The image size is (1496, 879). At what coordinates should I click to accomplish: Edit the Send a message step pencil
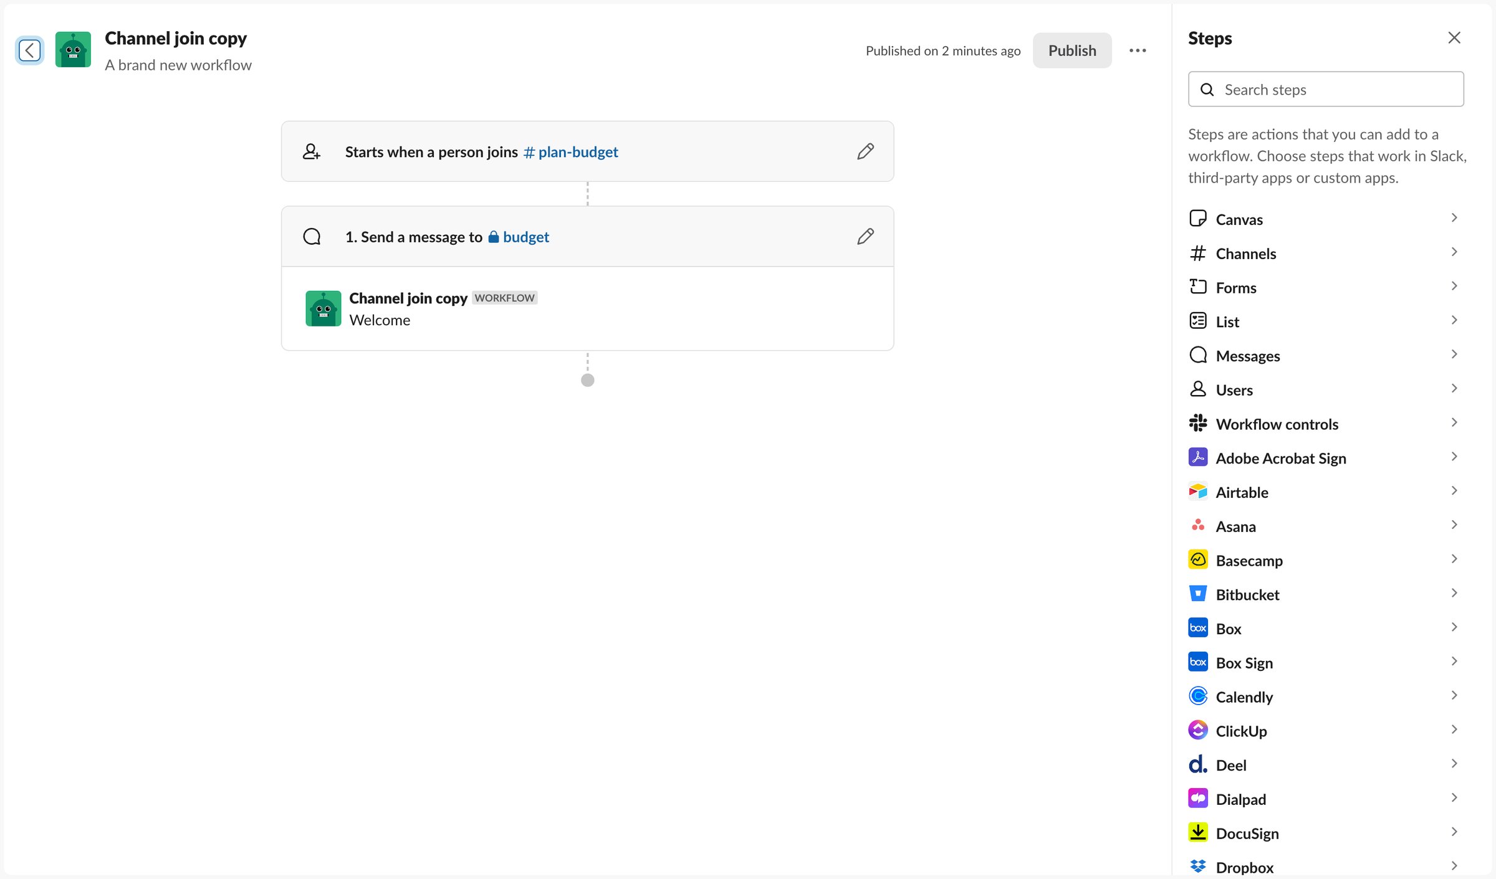point(865,237)
